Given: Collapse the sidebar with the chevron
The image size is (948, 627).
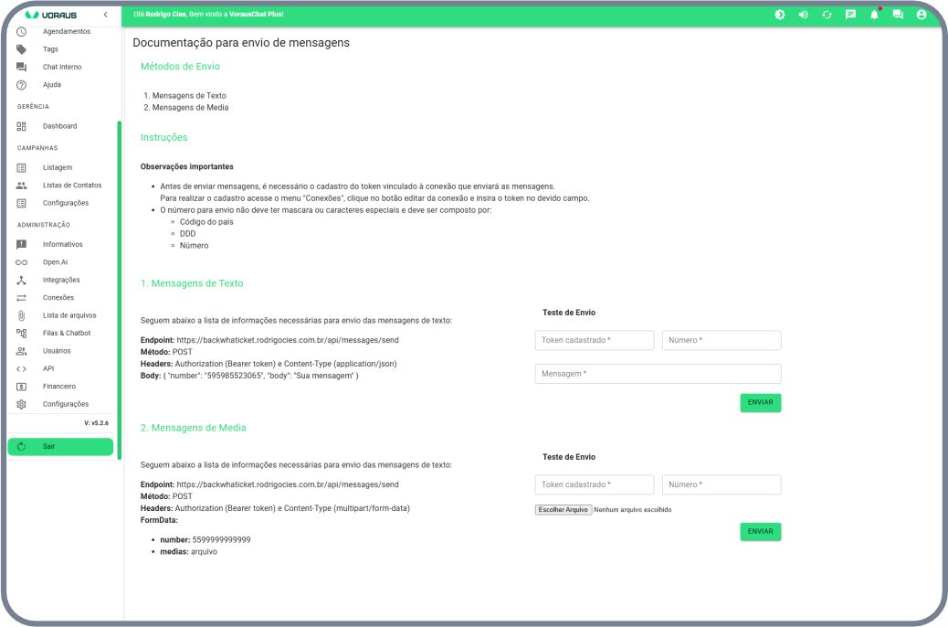Looking at the screenshot, I should [x=105, y=15].
